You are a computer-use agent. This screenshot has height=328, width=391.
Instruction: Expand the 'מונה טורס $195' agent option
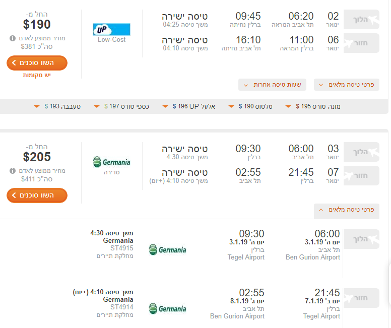tap(313, 106)
